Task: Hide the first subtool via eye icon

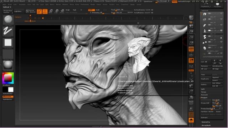Action: [x=221, y=14]
